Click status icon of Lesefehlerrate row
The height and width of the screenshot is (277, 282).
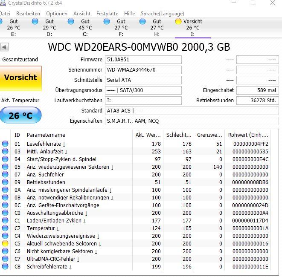click(5, 144)
